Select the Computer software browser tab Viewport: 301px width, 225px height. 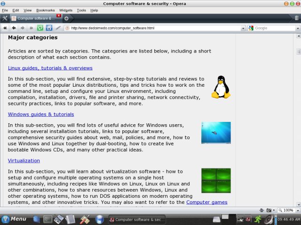pyautogui.click(x=36, y=18)
